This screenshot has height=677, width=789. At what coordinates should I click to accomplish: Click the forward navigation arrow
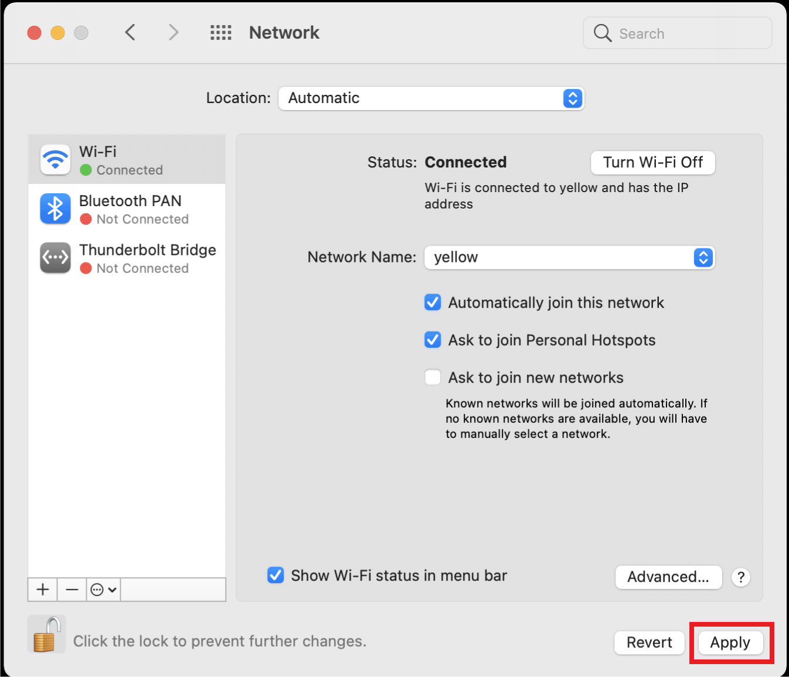173,33
